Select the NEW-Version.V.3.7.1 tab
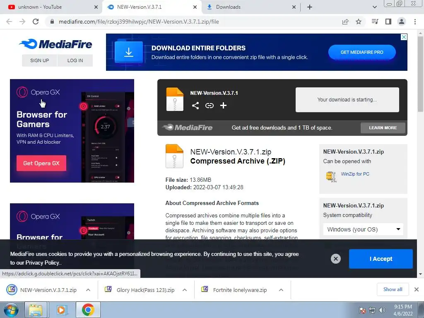Viewport: 424px width, 318px height. pyautogui.click(x=152, y=7)
